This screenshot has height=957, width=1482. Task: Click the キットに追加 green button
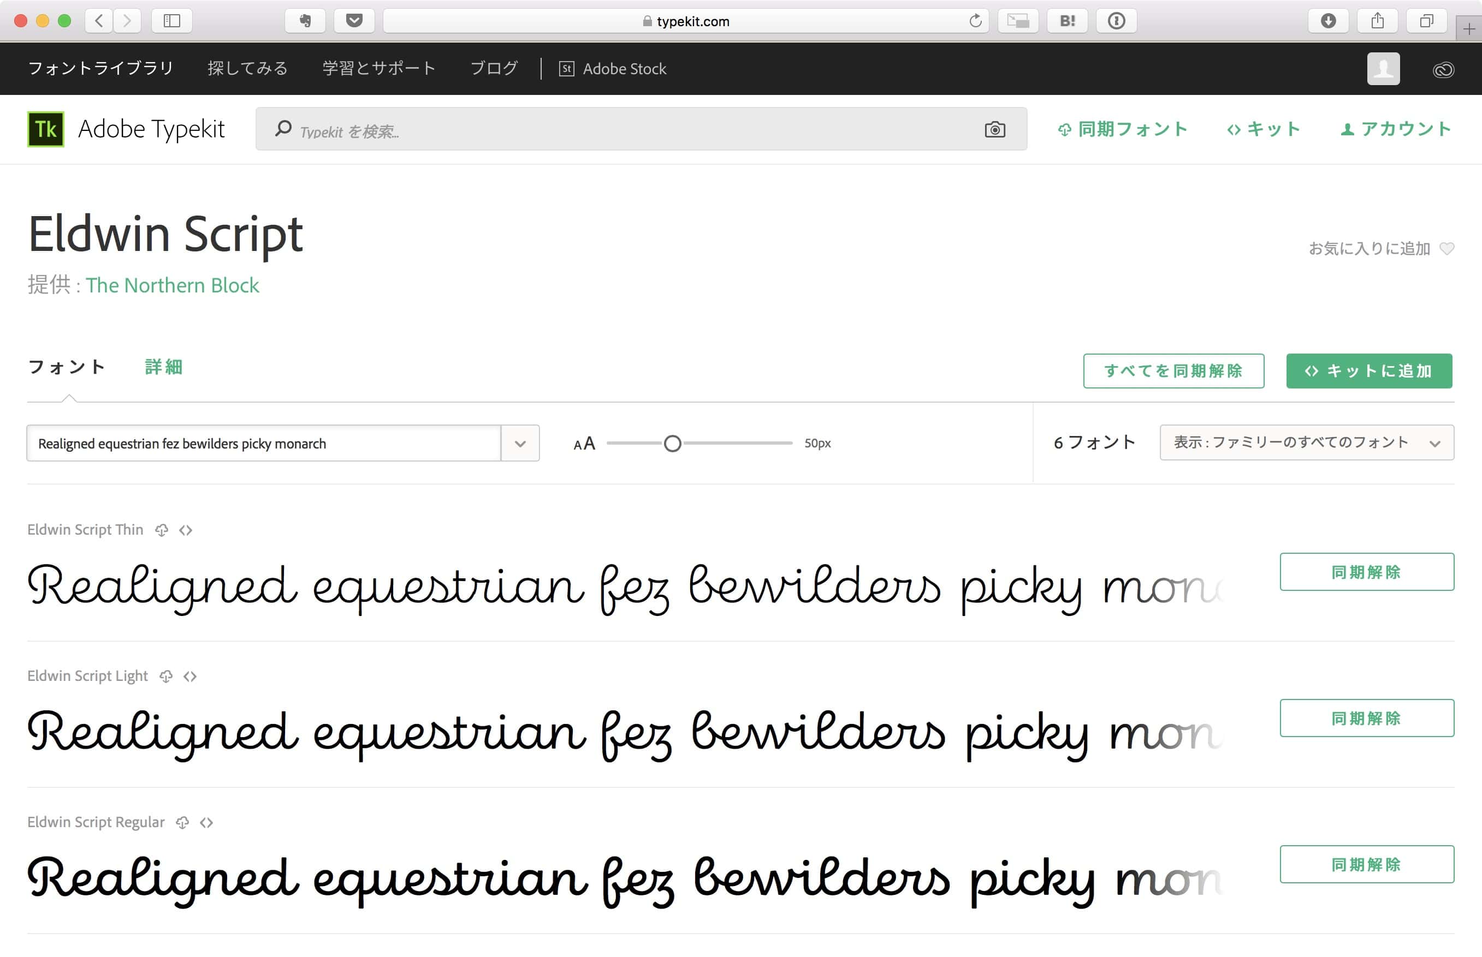coord(1368,371)
